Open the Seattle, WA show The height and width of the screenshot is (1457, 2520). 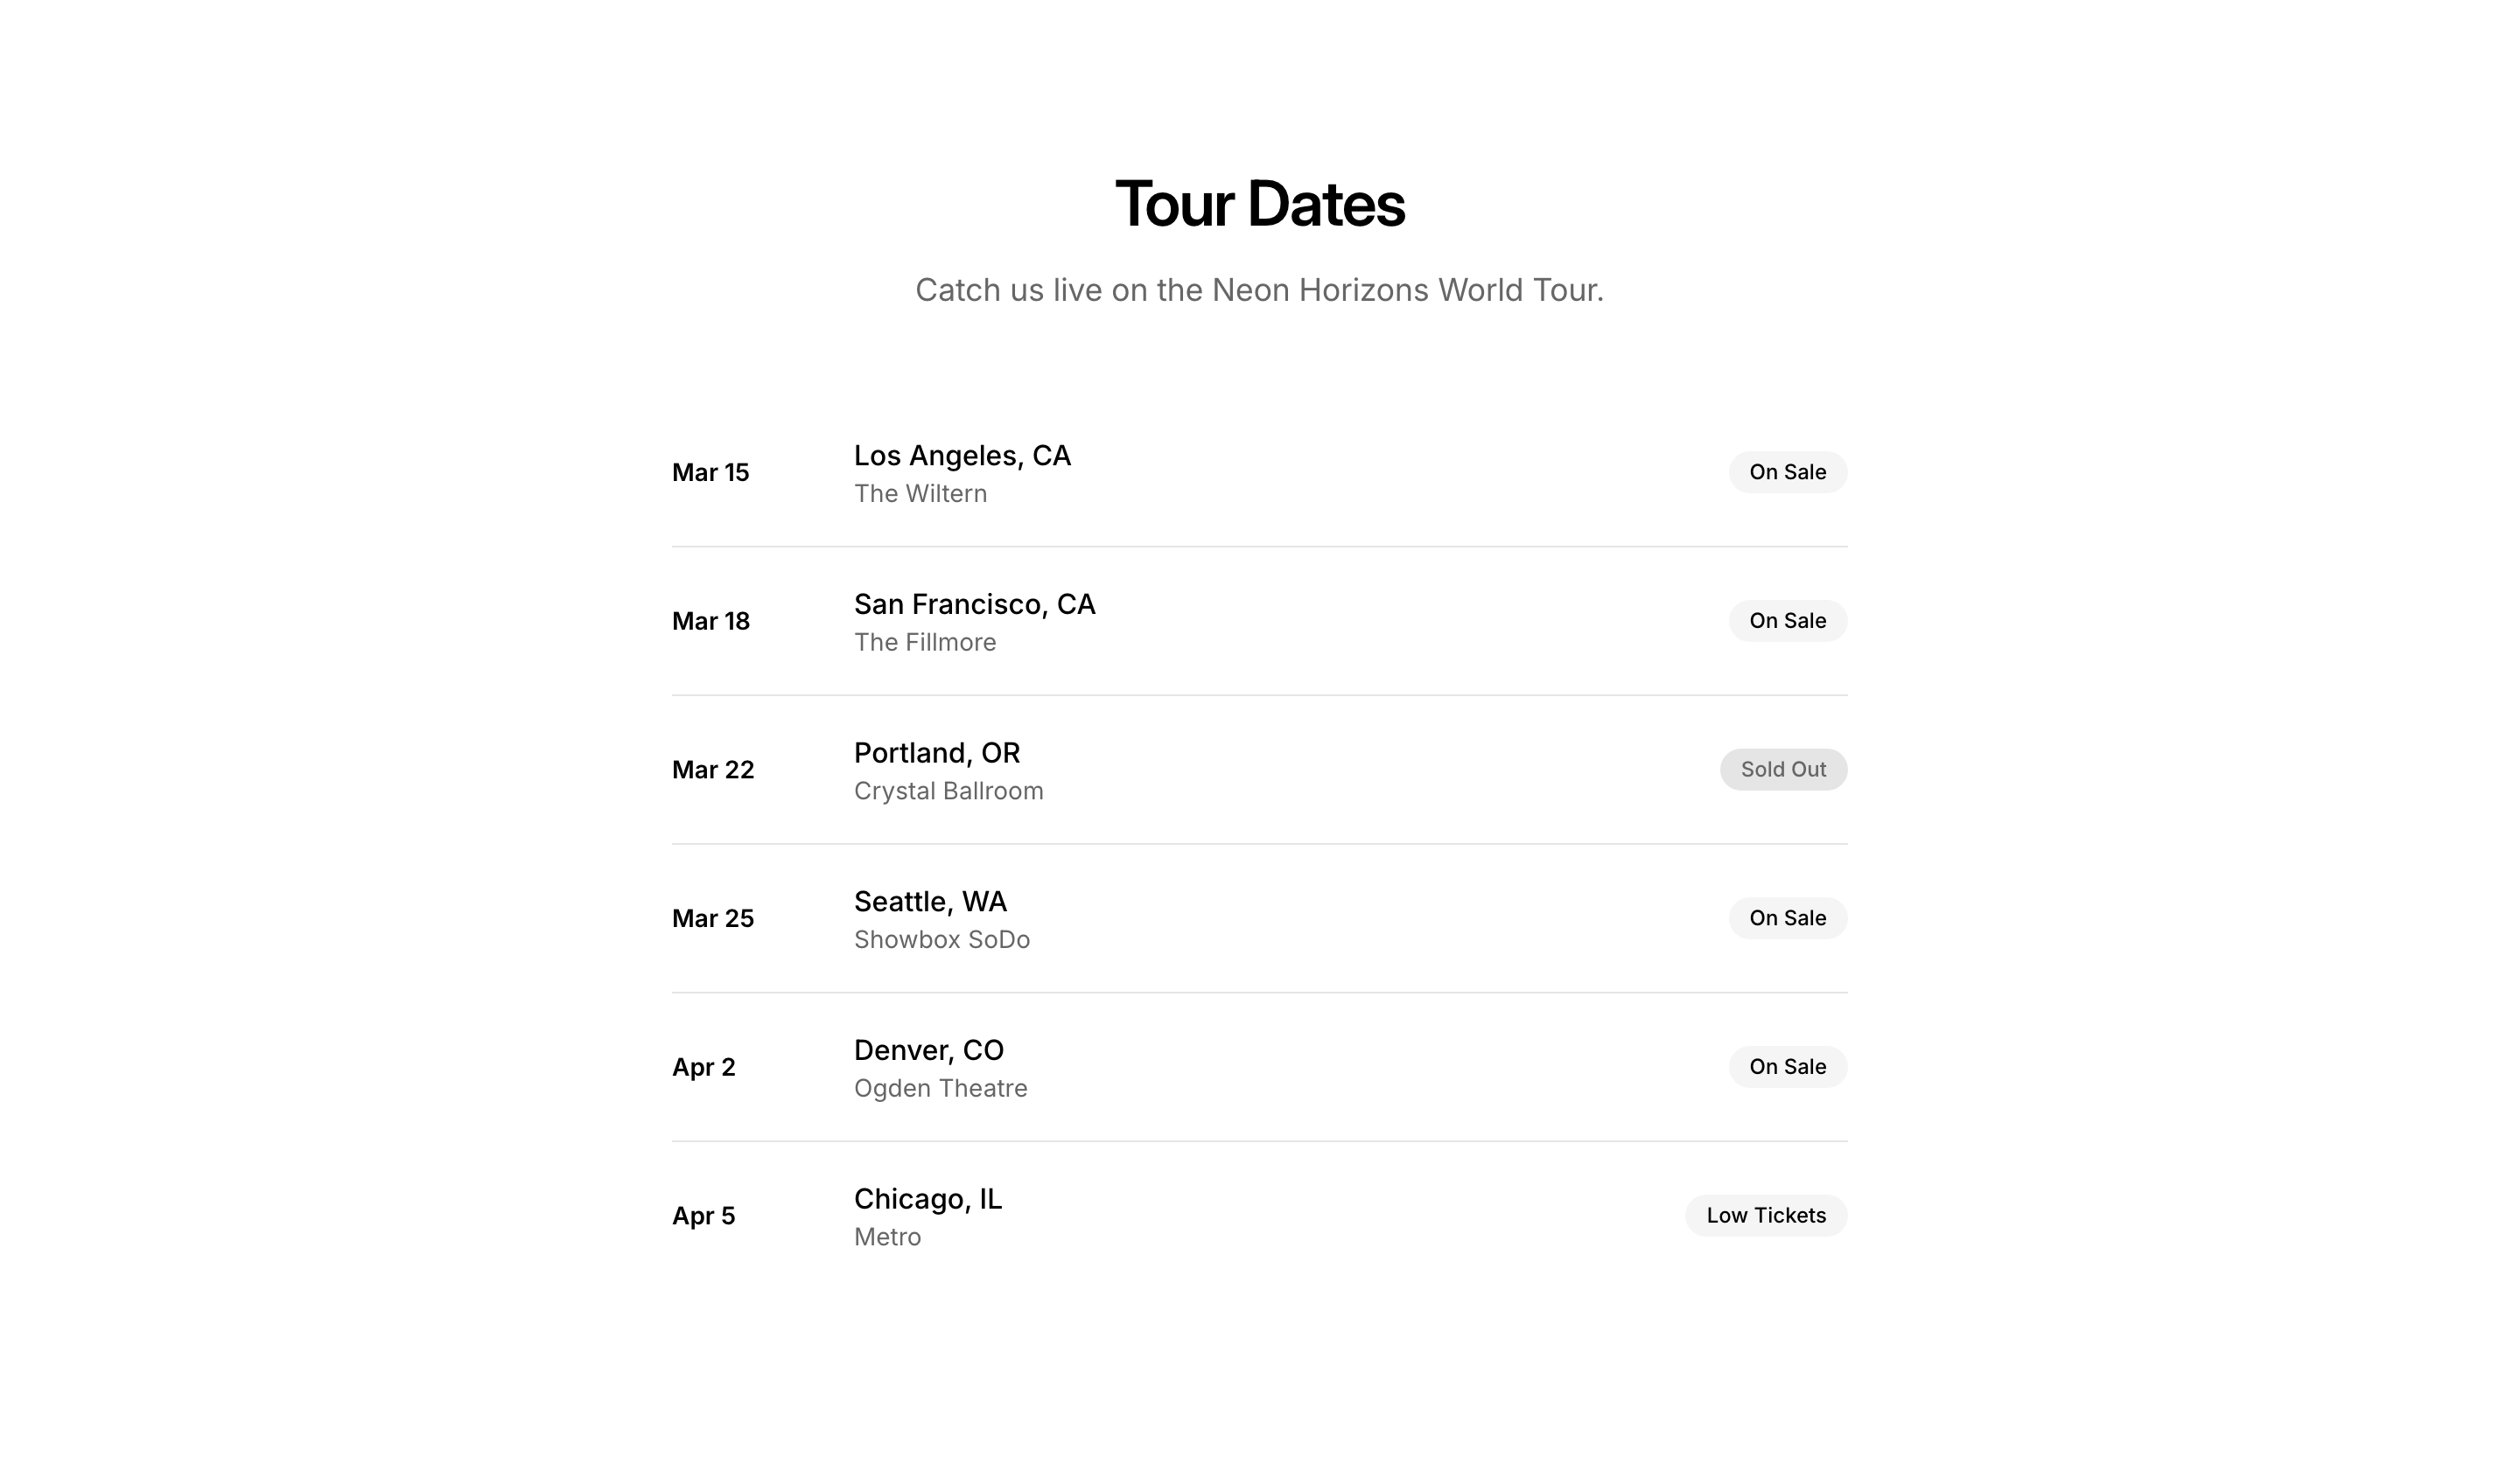(x=930, y=902)
